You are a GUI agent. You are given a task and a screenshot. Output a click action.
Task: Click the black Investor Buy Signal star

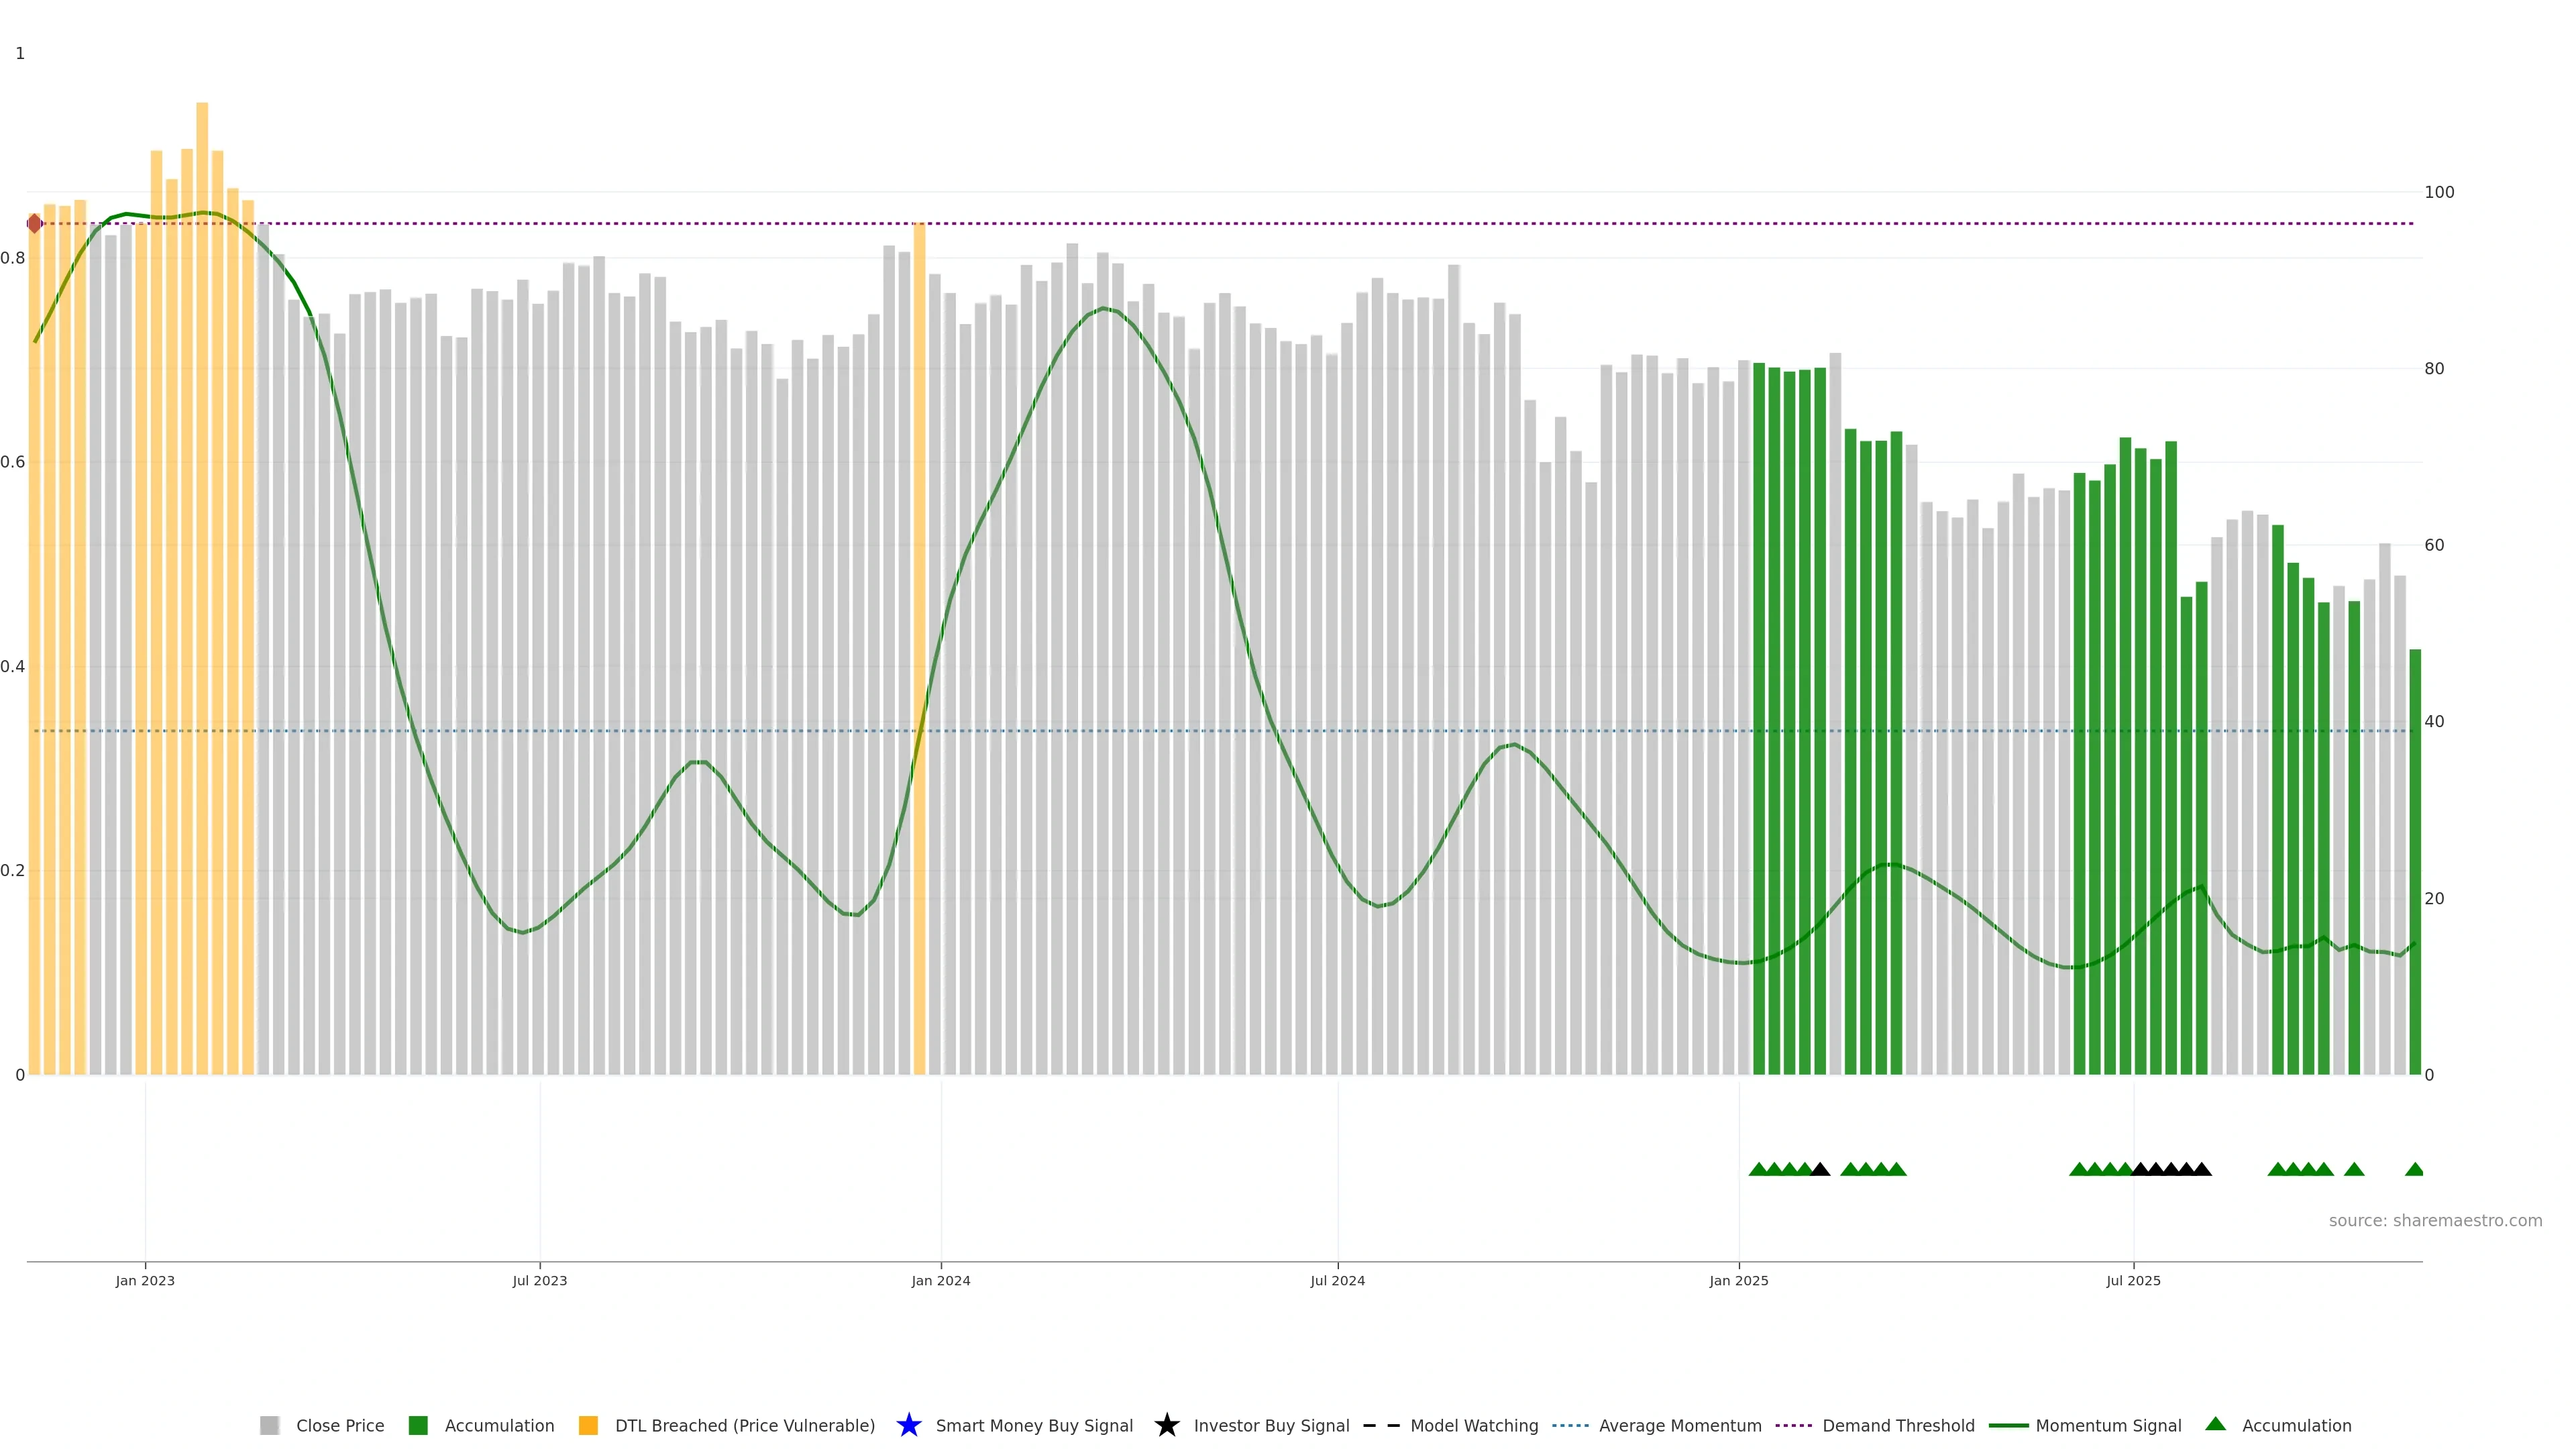[x=1167, y=1425]
